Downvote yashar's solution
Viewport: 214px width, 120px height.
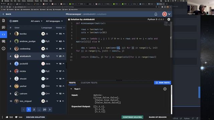[x=57, y=86]
